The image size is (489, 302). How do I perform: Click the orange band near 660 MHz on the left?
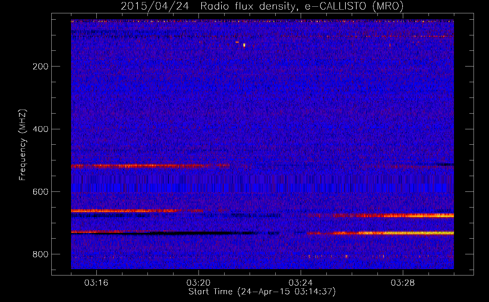click(x=138, y=211)
